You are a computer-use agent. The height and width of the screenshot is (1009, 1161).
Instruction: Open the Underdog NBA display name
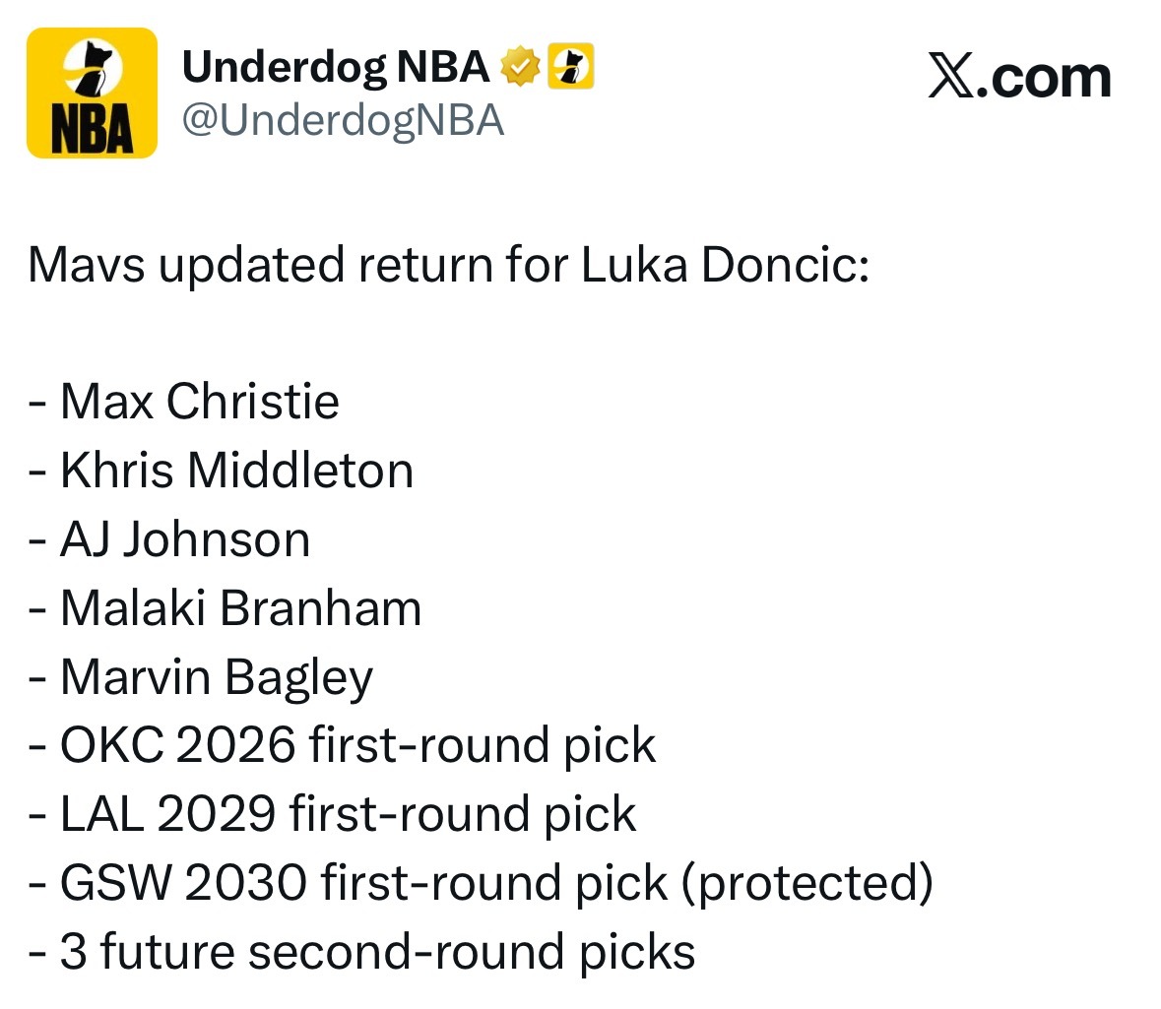point(336,67)
